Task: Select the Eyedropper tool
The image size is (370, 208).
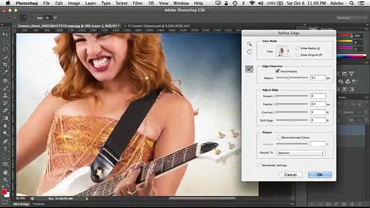Action: (5, 73)
